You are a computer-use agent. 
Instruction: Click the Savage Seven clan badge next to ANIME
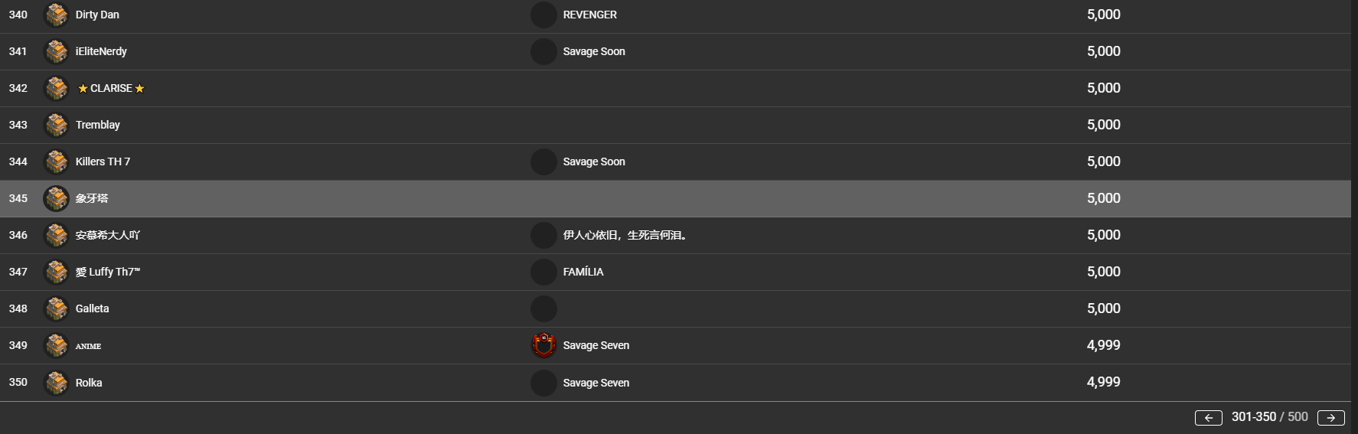[x=544, y=345]
